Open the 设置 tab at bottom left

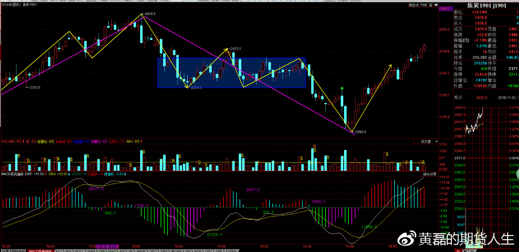pyautogui.click(x=5, y=251)
